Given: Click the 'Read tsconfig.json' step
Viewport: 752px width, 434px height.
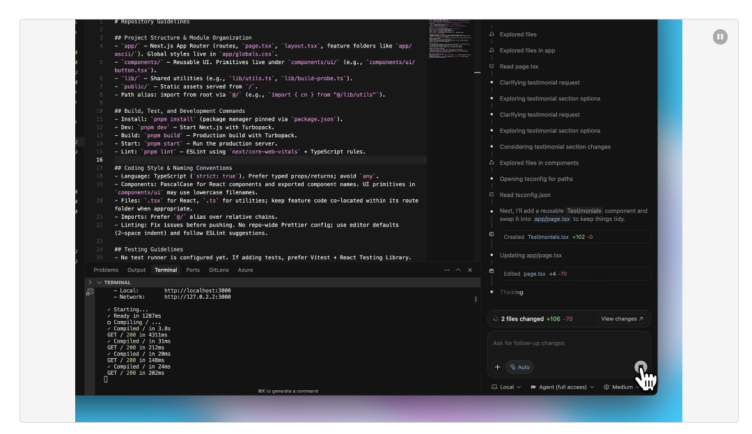Looking at the screenshot, I should [x=525, y=195].
